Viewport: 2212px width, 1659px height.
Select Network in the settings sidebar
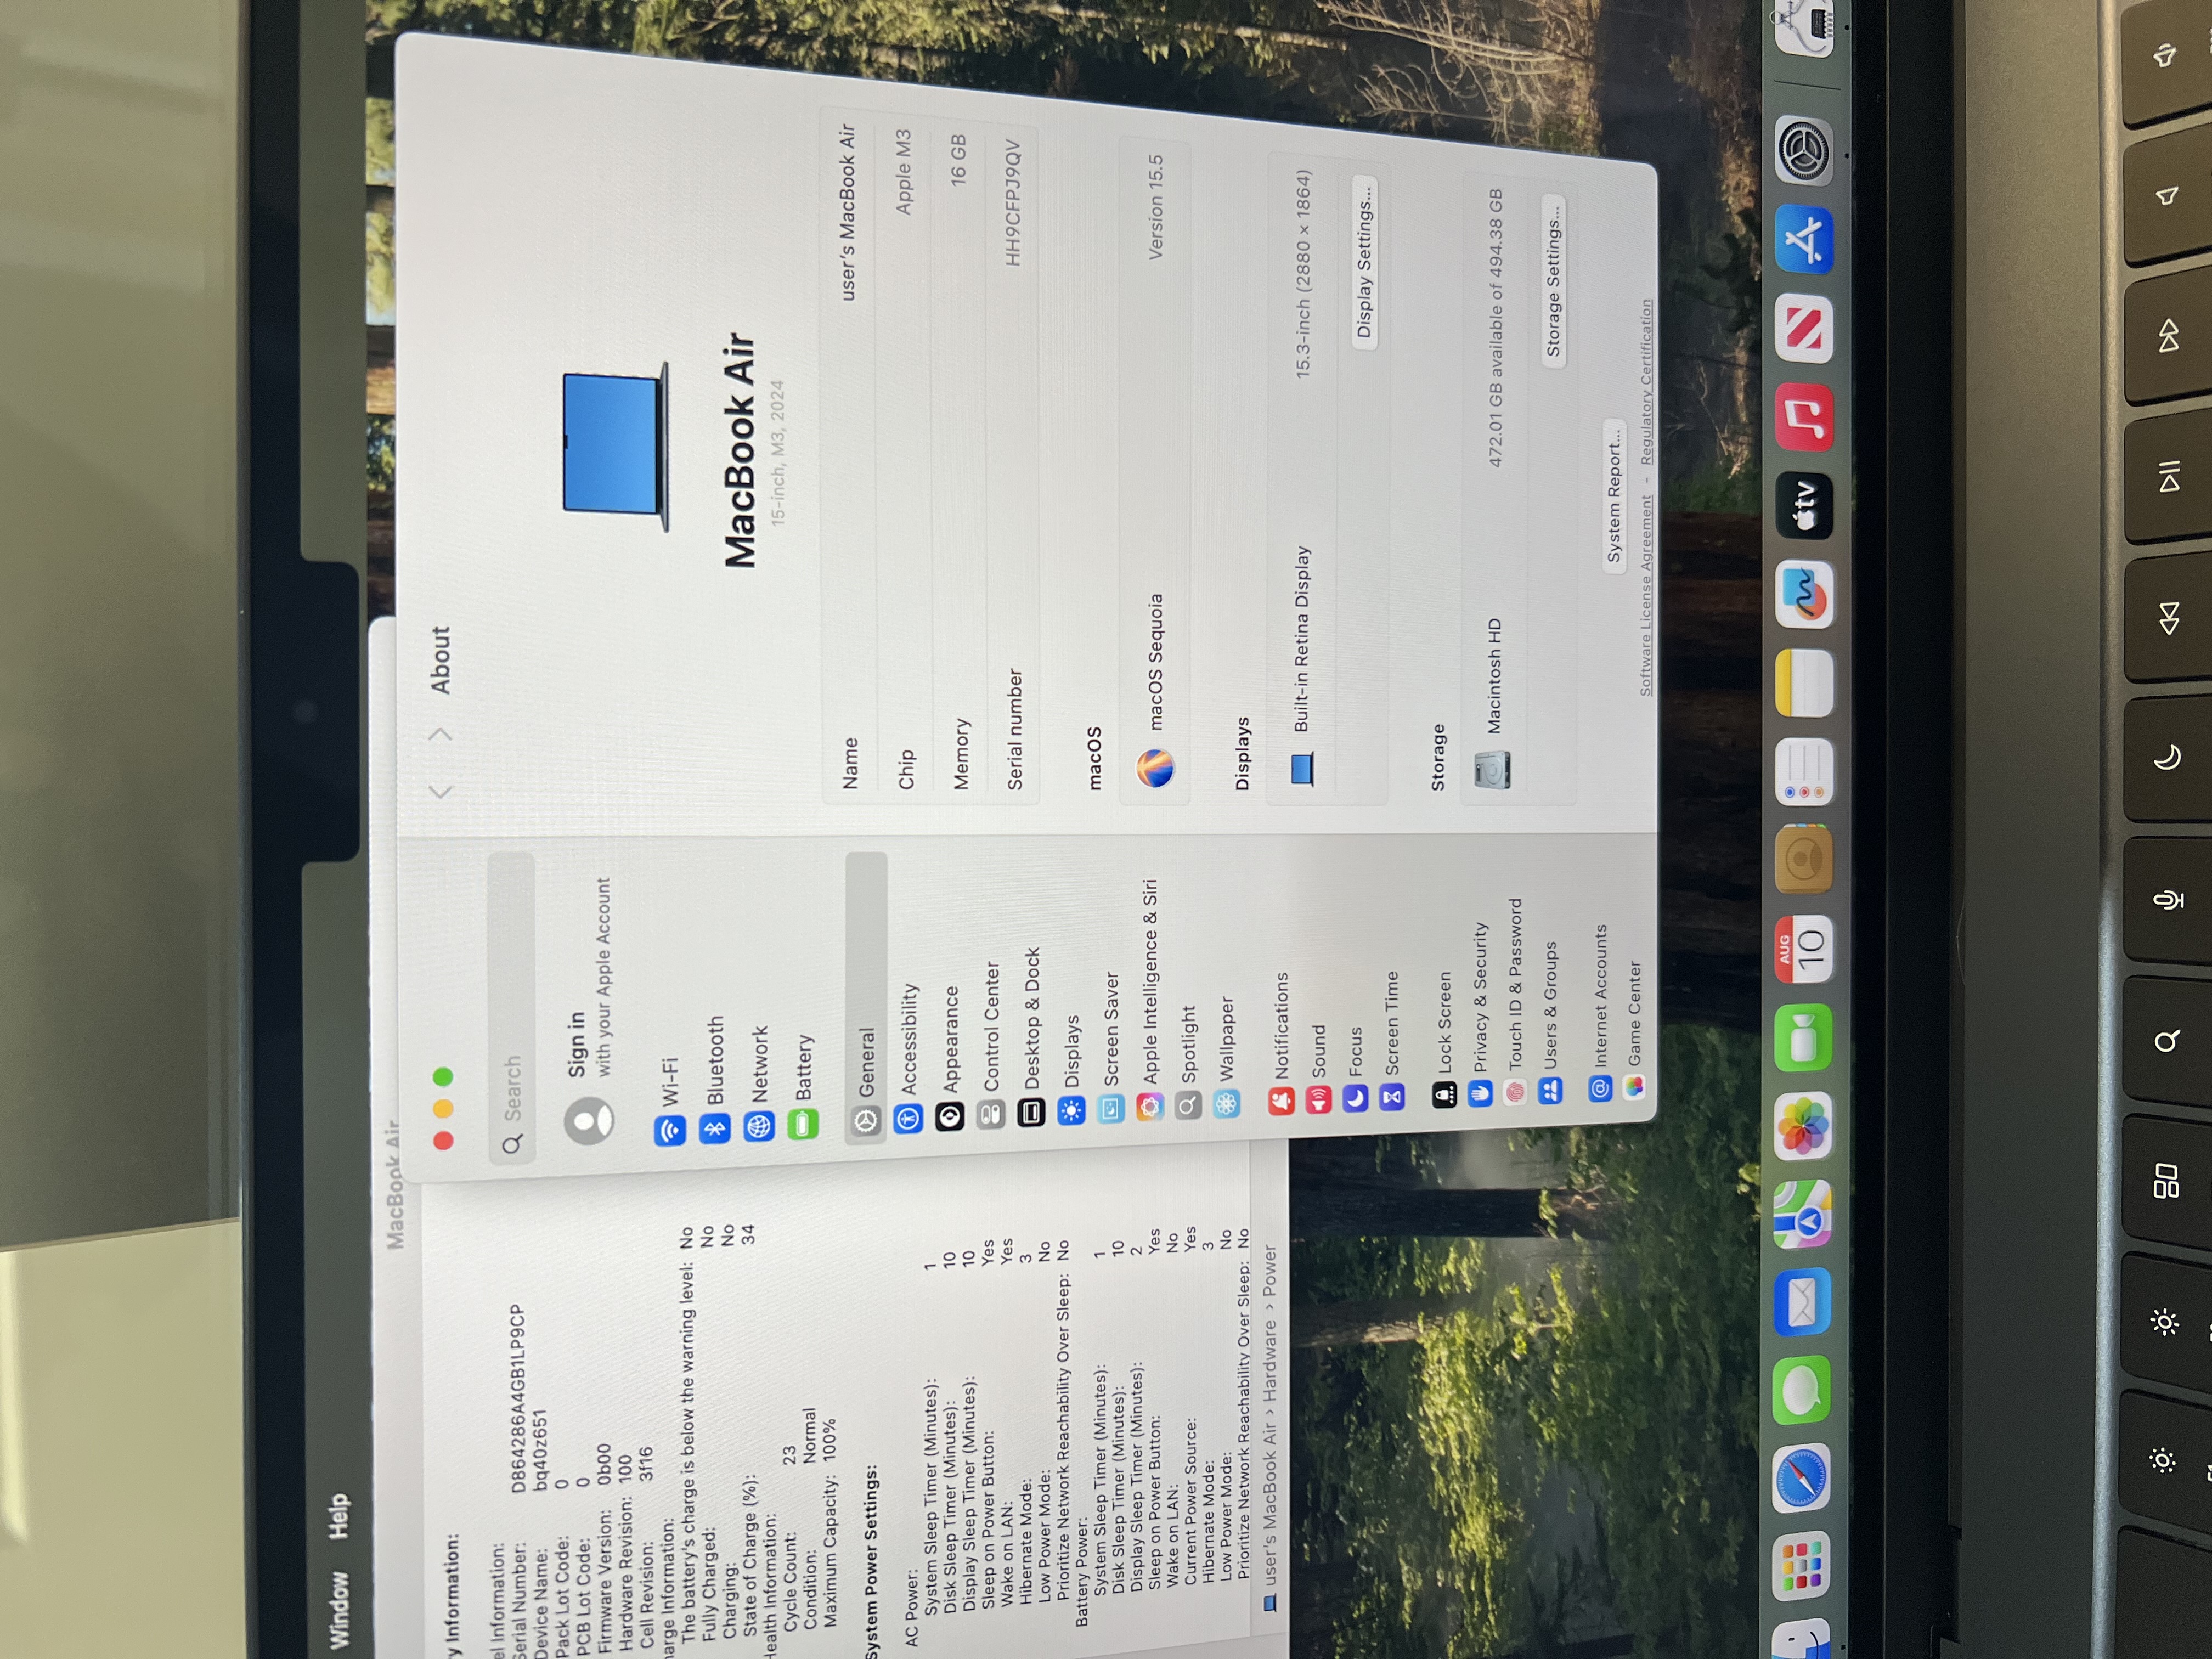[x=759, y=1082]
